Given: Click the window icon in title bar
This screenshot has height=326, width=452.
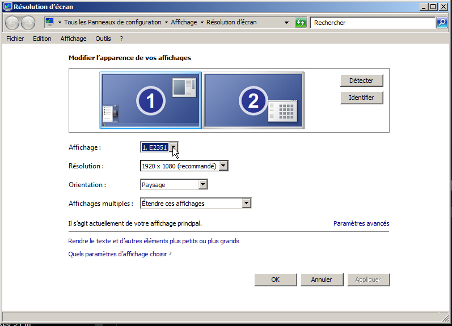Looking at the screenshot, I should point(7,7).
